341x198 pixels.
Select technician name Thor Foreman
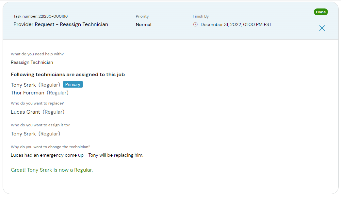click(x=27, y=93)
